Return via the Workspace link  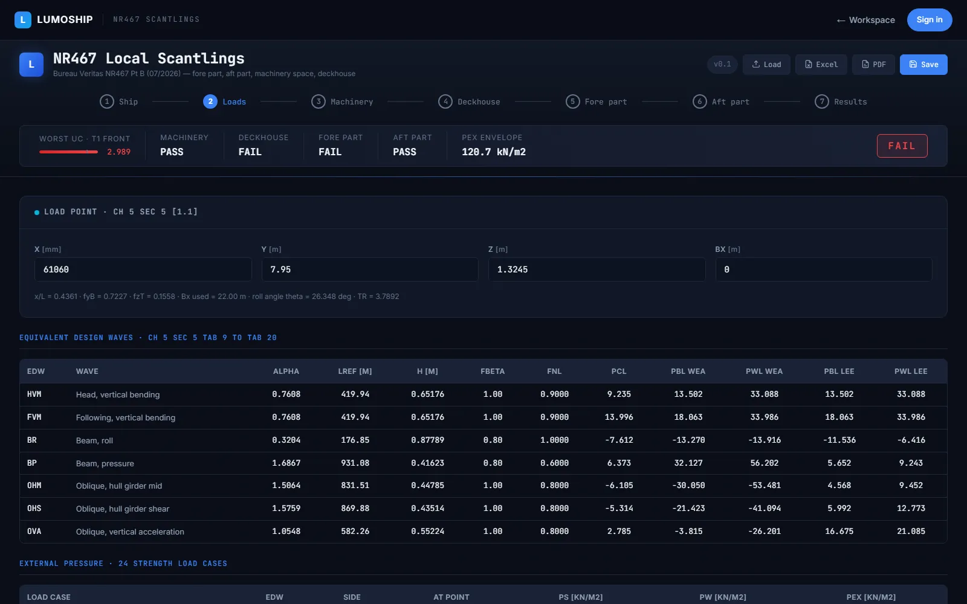point(865,20)
